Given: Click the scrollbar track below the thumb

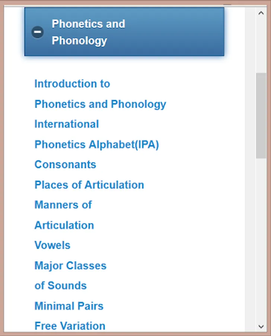Looking at the screenshot, I should click(x=261, y=240).
